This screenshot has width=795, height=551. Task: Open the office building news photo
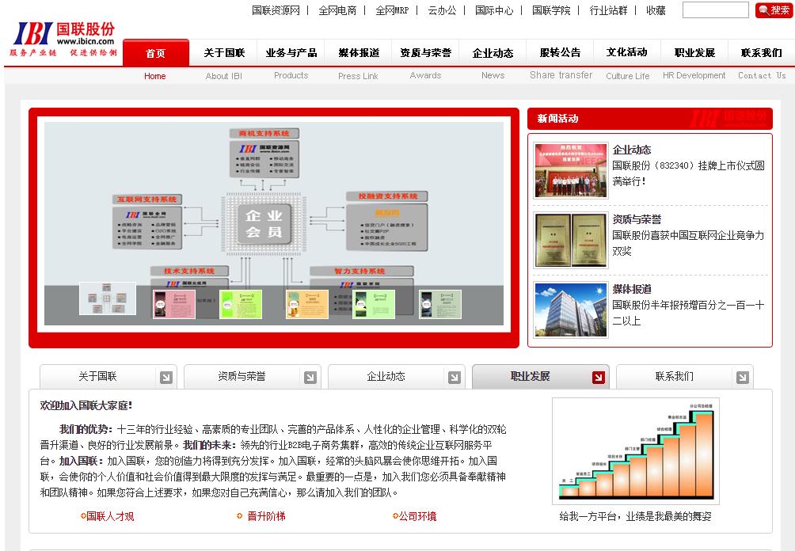(x=571, y=310)
